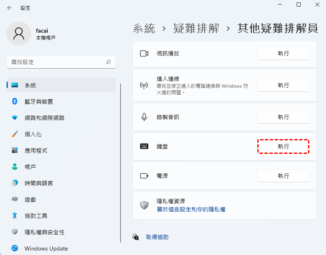The image size is (326, 255).
Task: Click the 尋找設定 search field
Action: point(55,62)
